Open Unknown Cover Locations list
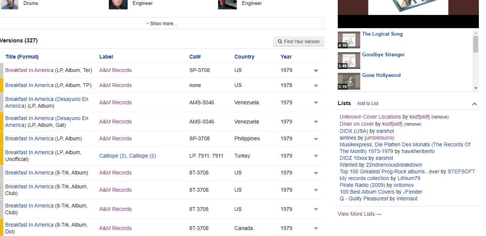The width and height of the screenshot is (486, 236). point(370,117)
